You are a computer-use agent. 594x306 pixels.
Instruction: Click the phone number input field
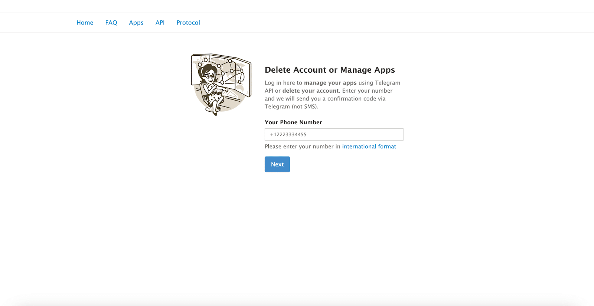[334, 134]
